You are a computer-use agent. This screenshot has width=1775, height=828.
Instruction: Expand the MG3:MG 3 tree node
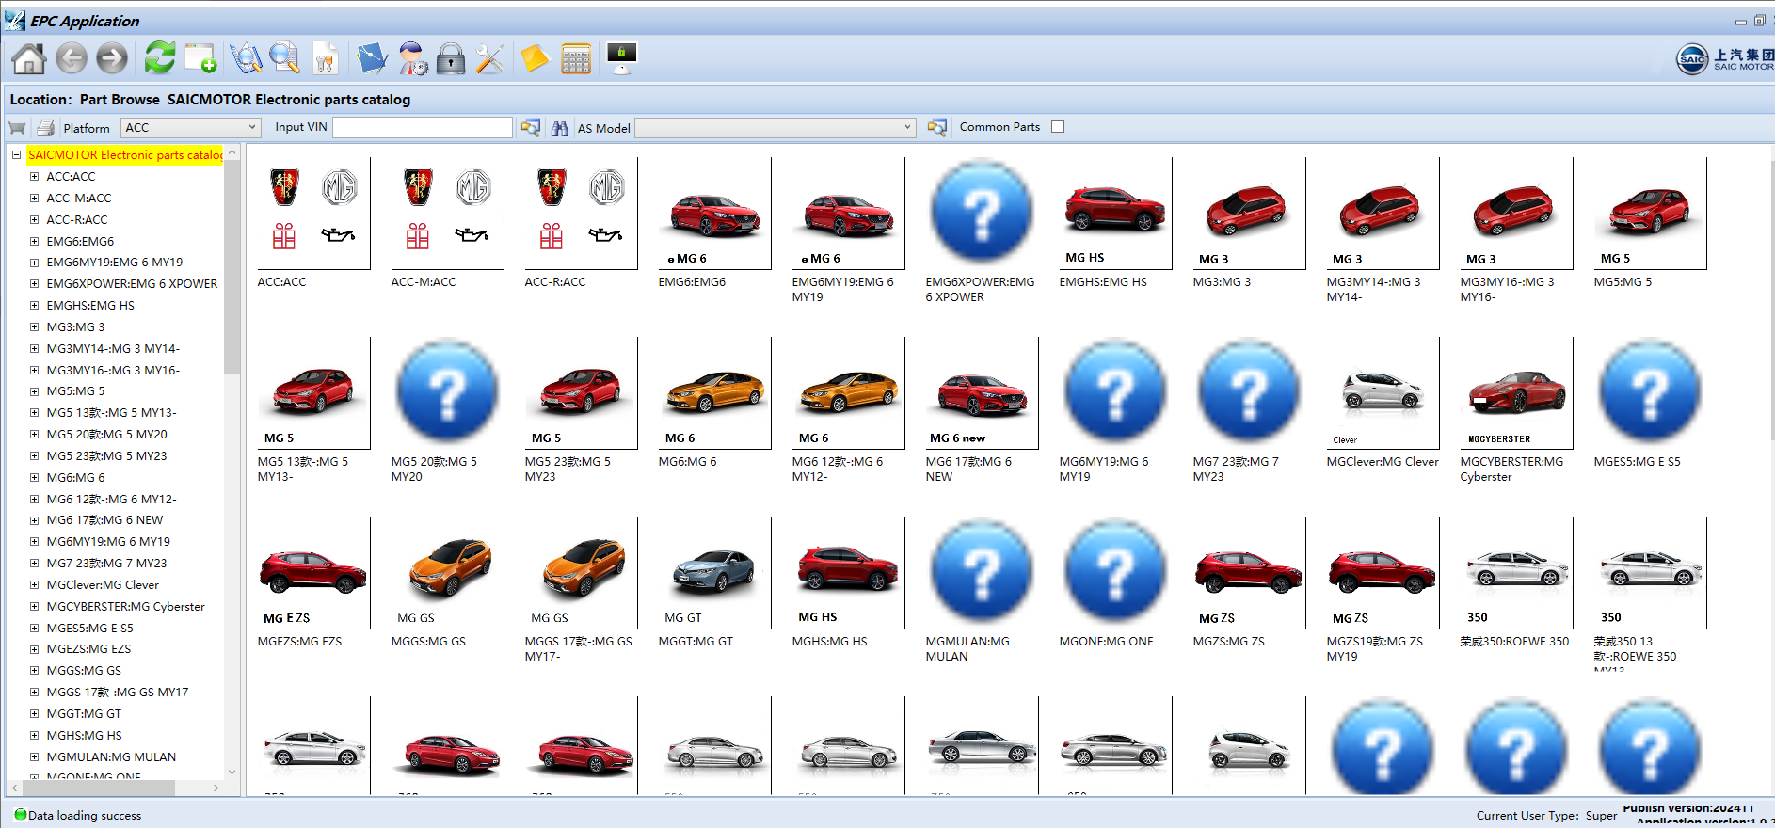(34, 326)
